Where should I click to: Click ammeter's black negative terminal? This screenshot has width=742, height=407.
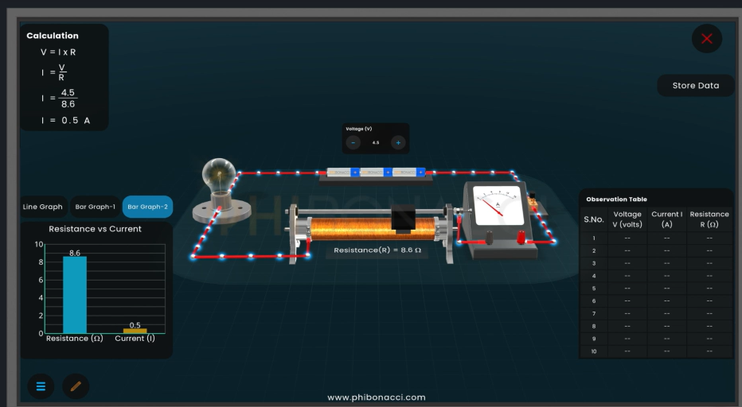pos(489,236)
